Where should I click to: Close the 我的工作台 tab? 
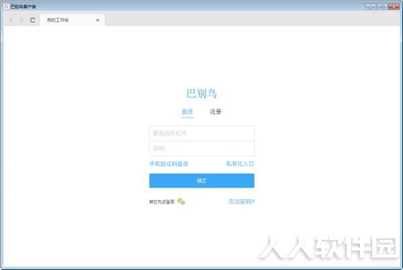click(97, 20)
